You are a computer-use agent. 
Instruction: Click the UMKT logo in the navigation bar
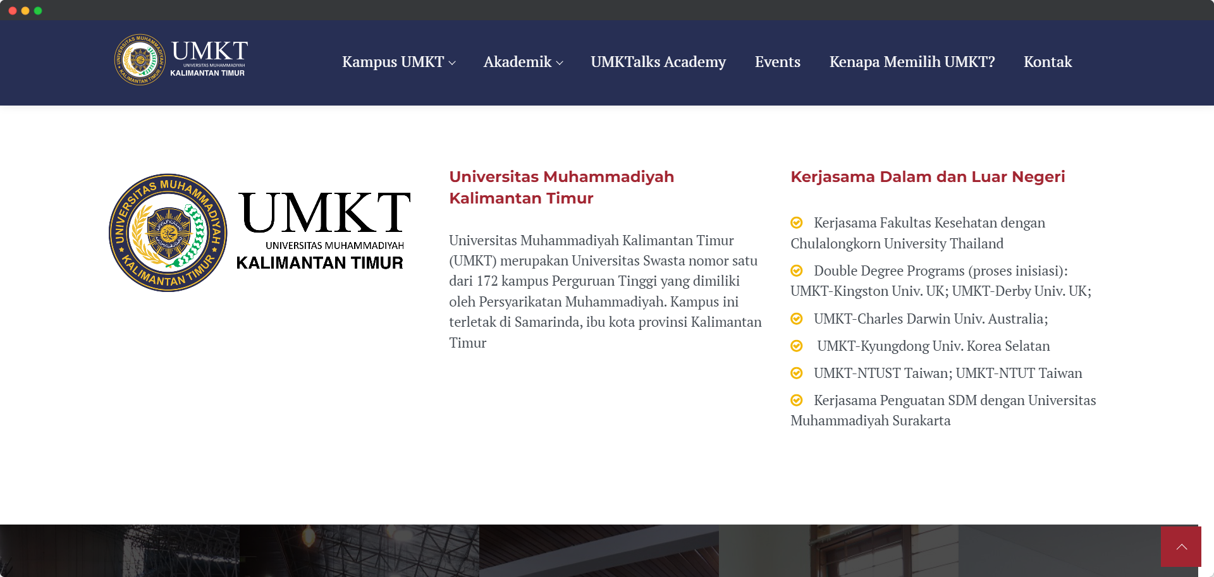click(181, 61)
